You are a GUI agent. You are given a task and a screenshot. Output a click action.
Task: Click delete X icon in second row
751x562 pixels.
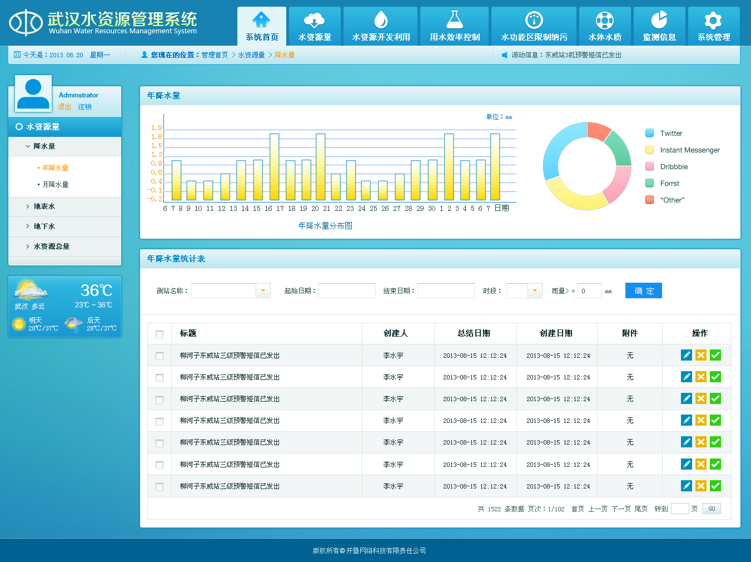(701, 377)
